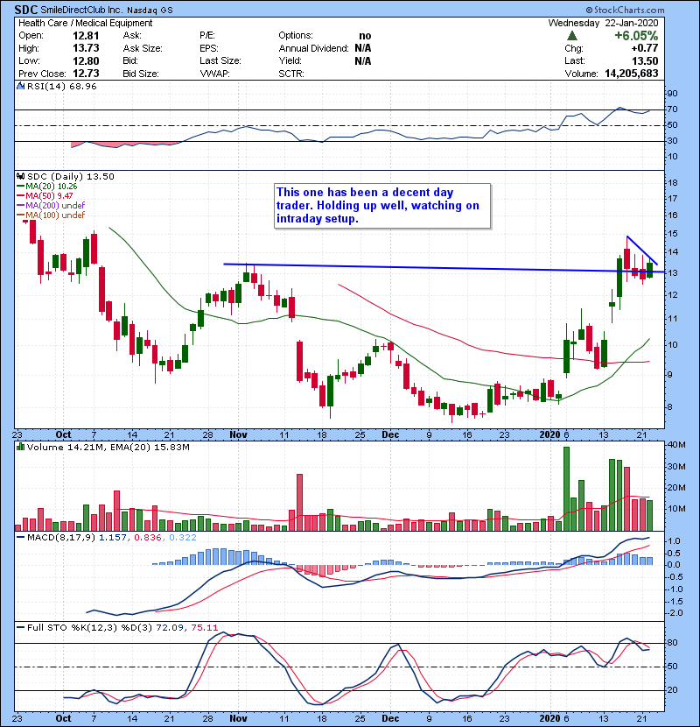Click the Volume 14.21M, EMA(20) 15.83M title
This screenshot has height=727, width=700.
tap(108, 447)
